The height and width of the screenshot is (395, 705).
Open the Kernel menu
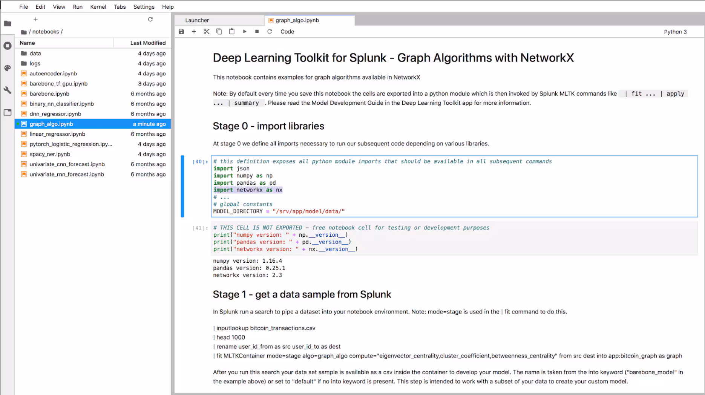(x=98, y=6)
